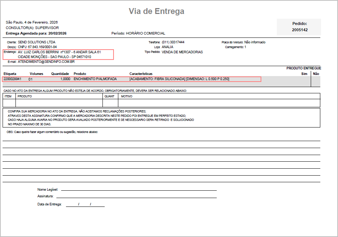Select the etiqueta code 2200029941
338x237 pixels.
pyautogui.click(x=13, y=79)
